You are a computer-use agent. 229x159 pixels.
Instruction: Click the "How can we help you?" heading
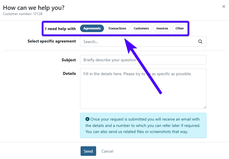tap(33, 8)
